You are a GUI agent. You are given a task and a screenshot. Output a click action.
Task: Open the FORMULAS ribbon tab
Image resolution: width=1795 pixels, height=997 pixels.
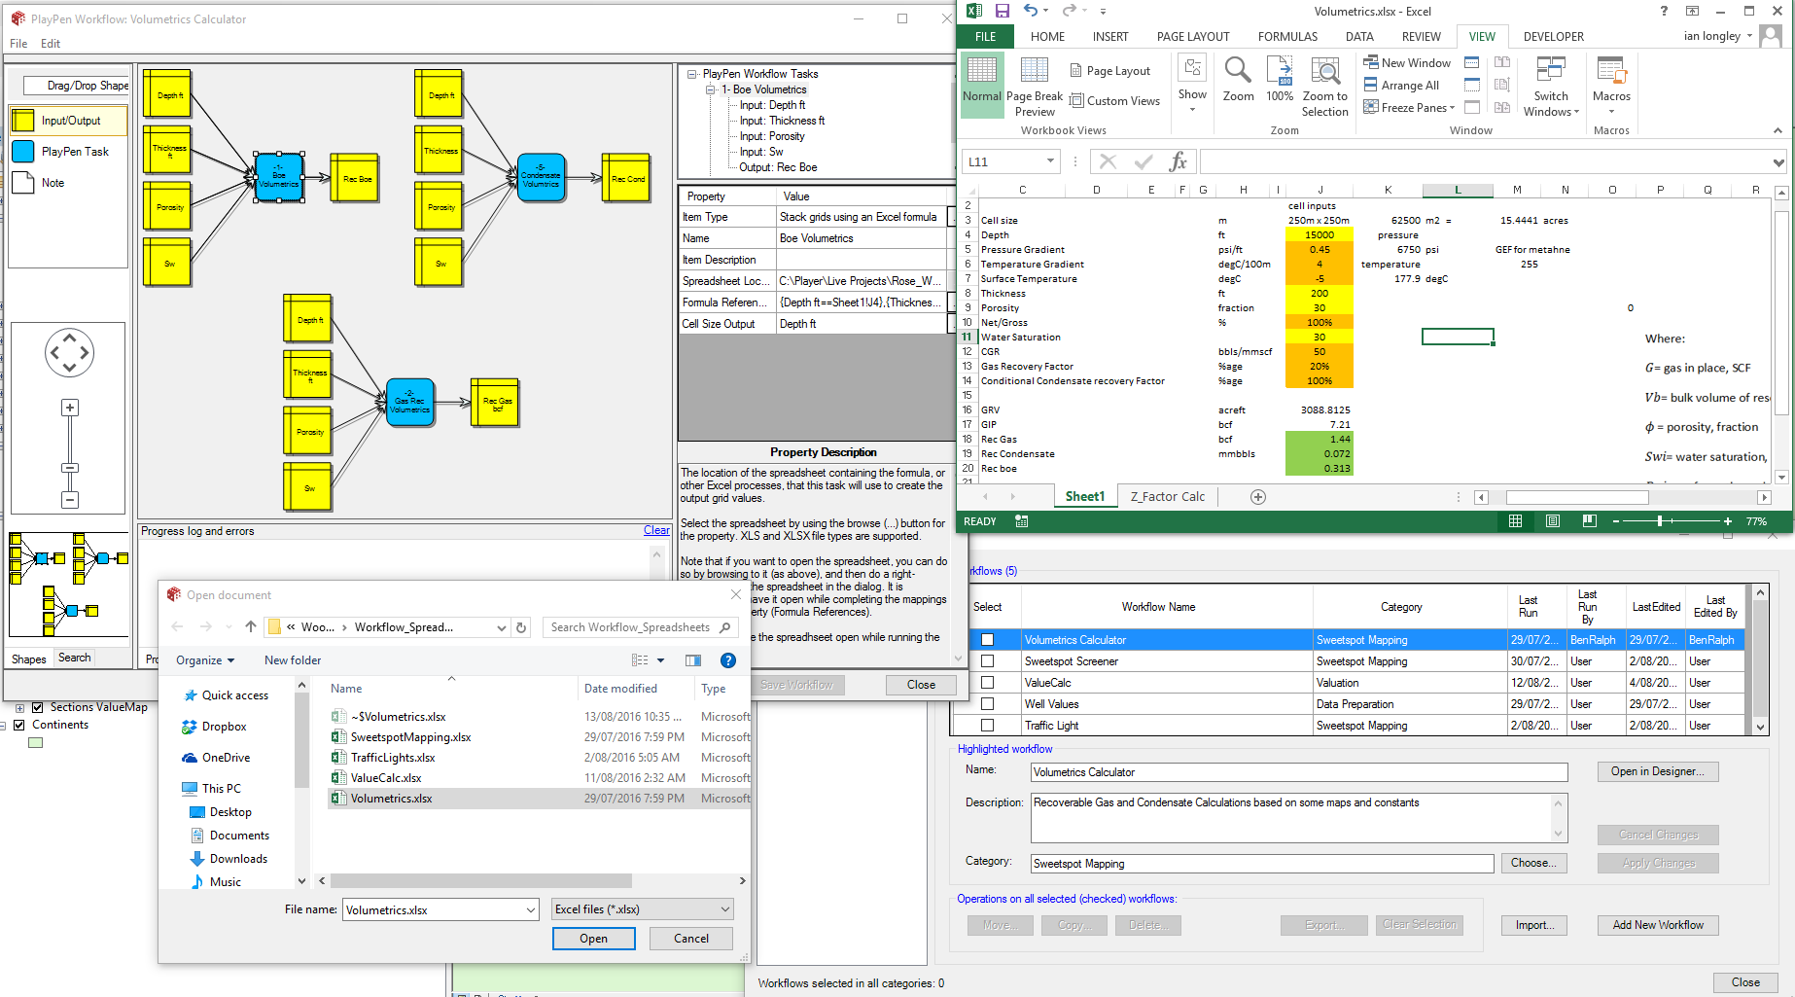(x=1287, y=37)
